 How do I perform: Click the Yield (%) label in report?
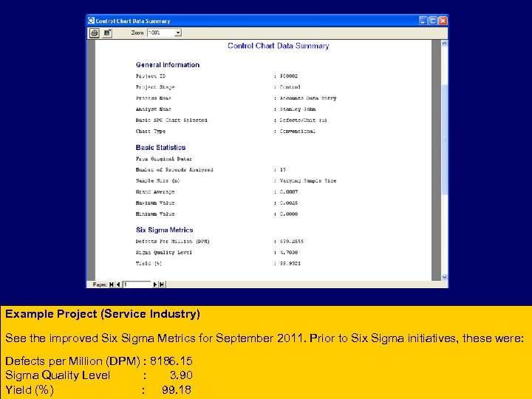click(149, 264)
